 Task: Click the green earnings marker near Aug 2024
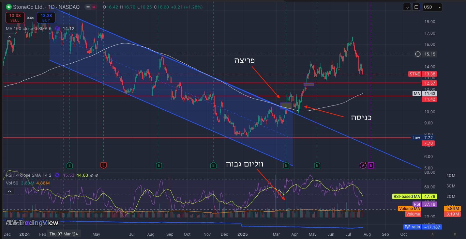click(159, 165)
